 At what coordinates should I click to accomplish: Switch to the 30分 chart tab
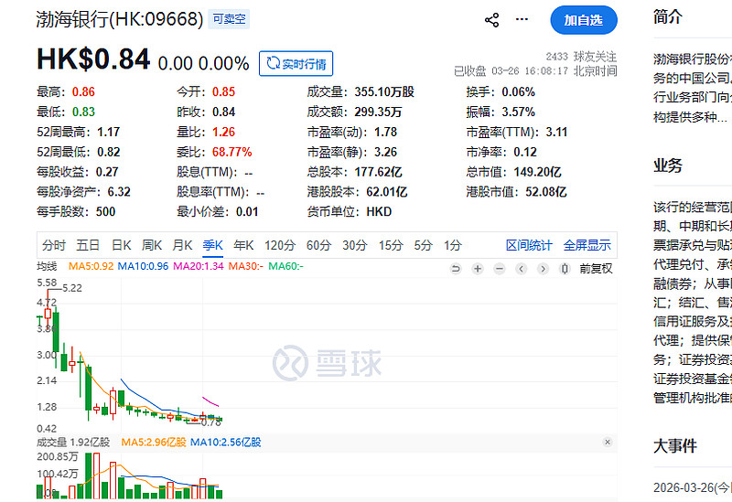355,245
